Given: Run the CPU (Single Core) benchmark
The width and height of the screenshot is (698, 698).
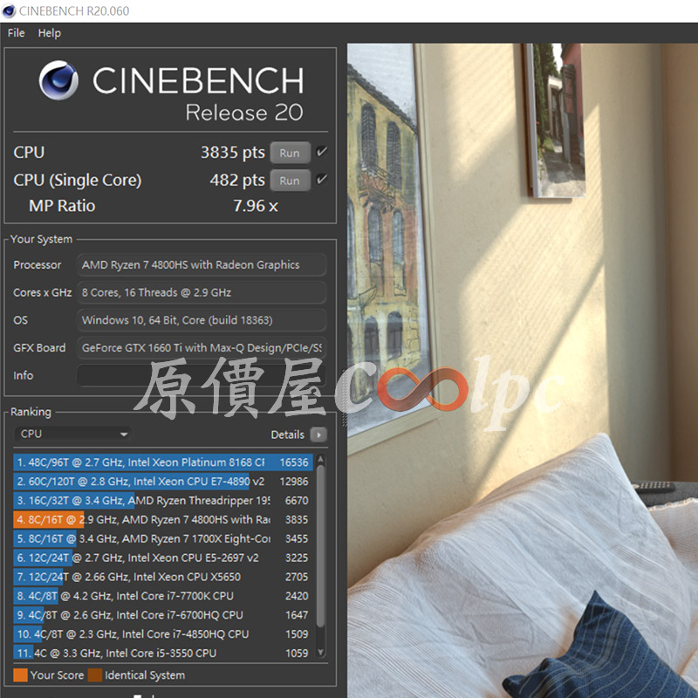Looking at the screenshot, I should coord(290,181).
